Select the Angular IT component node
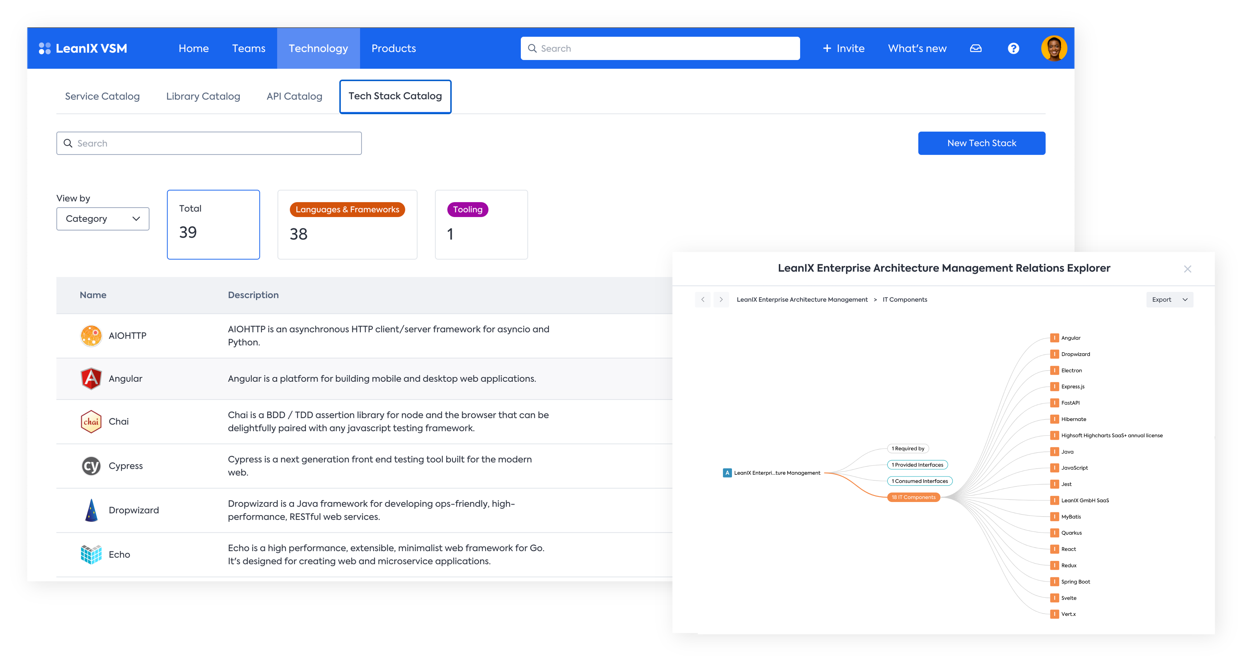Viewport: 1248px width, 666px height. coord(1065,338)
